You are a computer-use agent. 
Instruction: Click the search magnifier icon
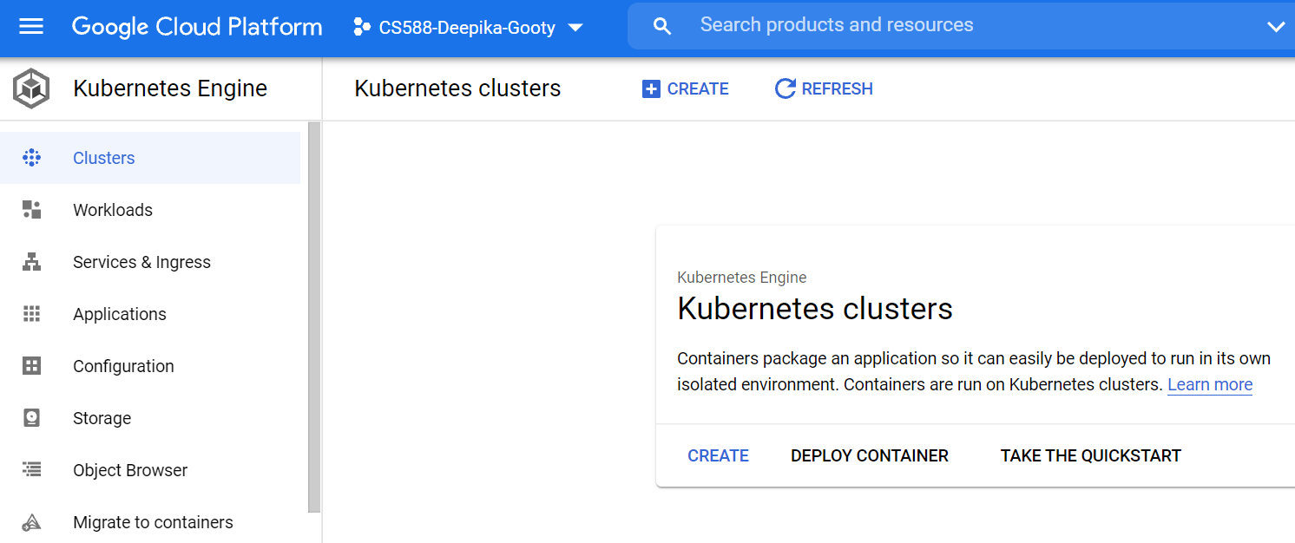coord(662,27)
